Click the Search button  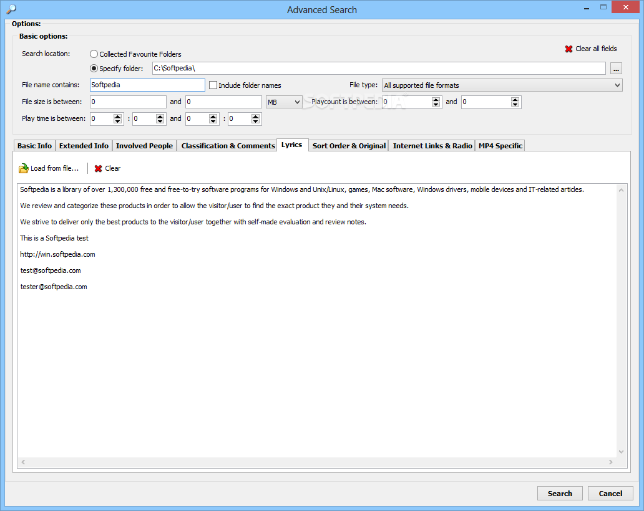(560, 494)
